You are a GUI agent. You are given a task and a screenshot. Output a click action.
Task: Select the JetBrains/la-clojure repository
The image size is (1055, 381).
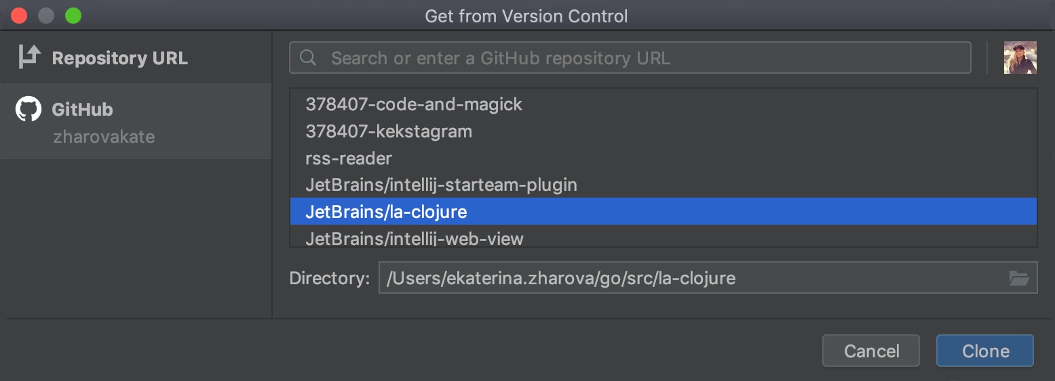663,211
